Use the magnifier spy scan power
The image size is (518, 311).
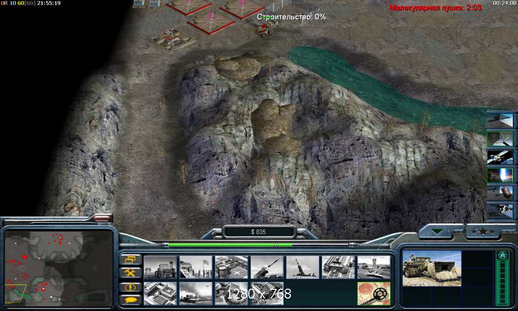500,139
